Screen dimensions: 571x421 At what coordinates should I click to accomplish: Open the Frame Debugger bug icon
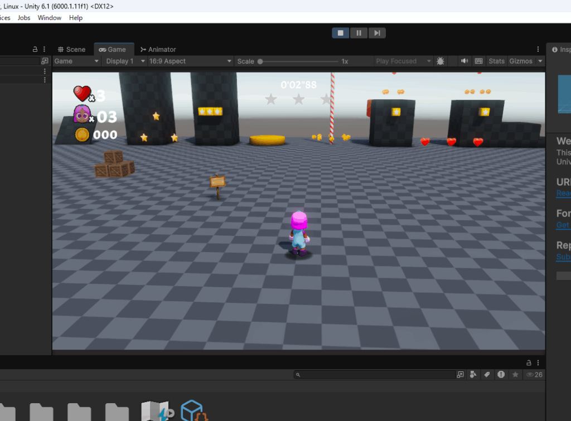point(441,61)
